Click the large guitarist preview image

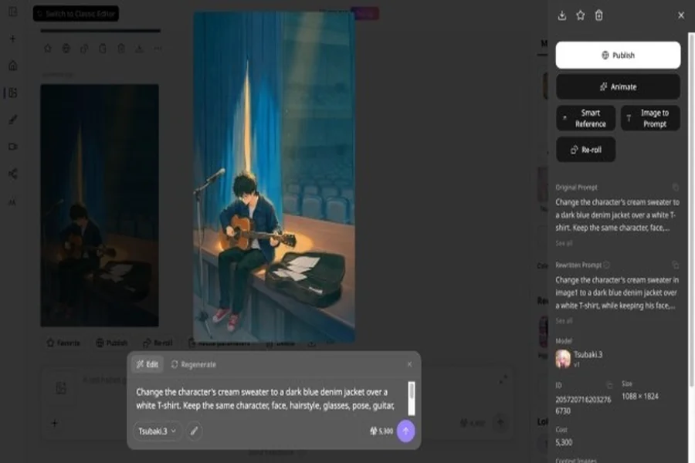[x=274, y=177]
